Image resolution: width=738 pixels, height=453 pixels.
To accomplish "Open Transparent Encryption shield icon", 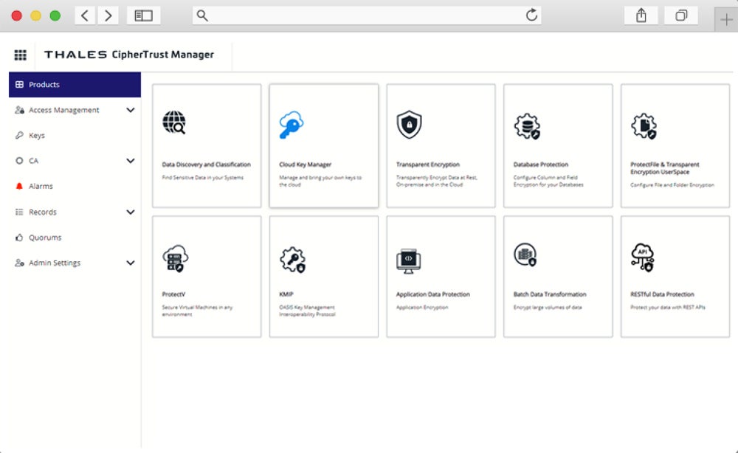I will point(410,123).
